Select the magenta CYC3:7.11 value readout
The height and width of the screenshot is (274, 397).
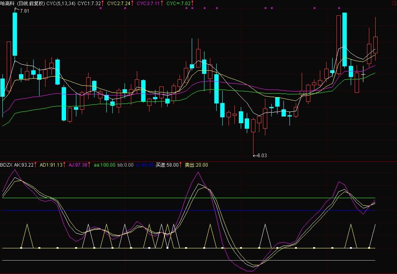[x=148, y=3]
